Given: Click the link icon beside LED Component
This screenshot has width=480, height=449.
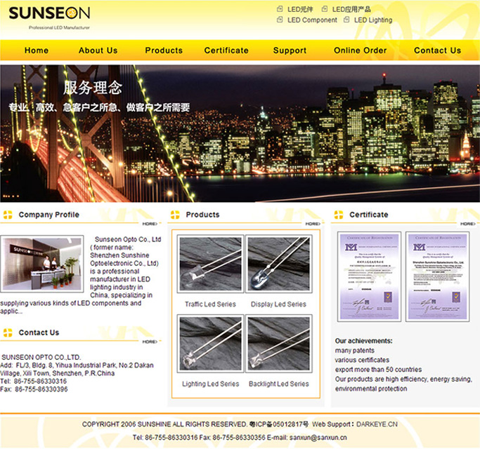Looking at the screenshot, I should coord(280,20).
